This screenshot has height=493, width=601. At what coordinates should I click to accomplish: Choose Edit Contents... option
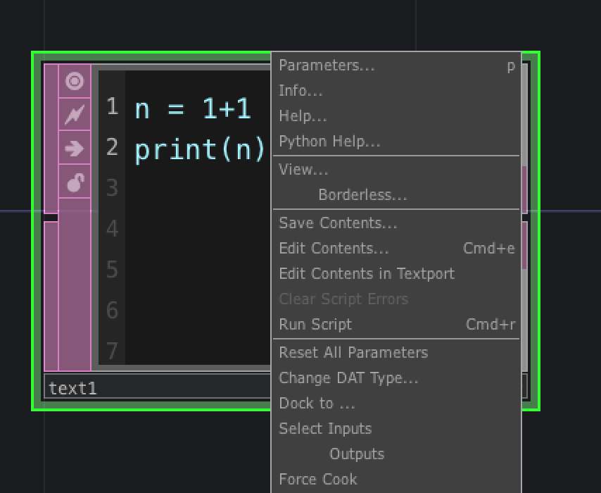[397, 248]
